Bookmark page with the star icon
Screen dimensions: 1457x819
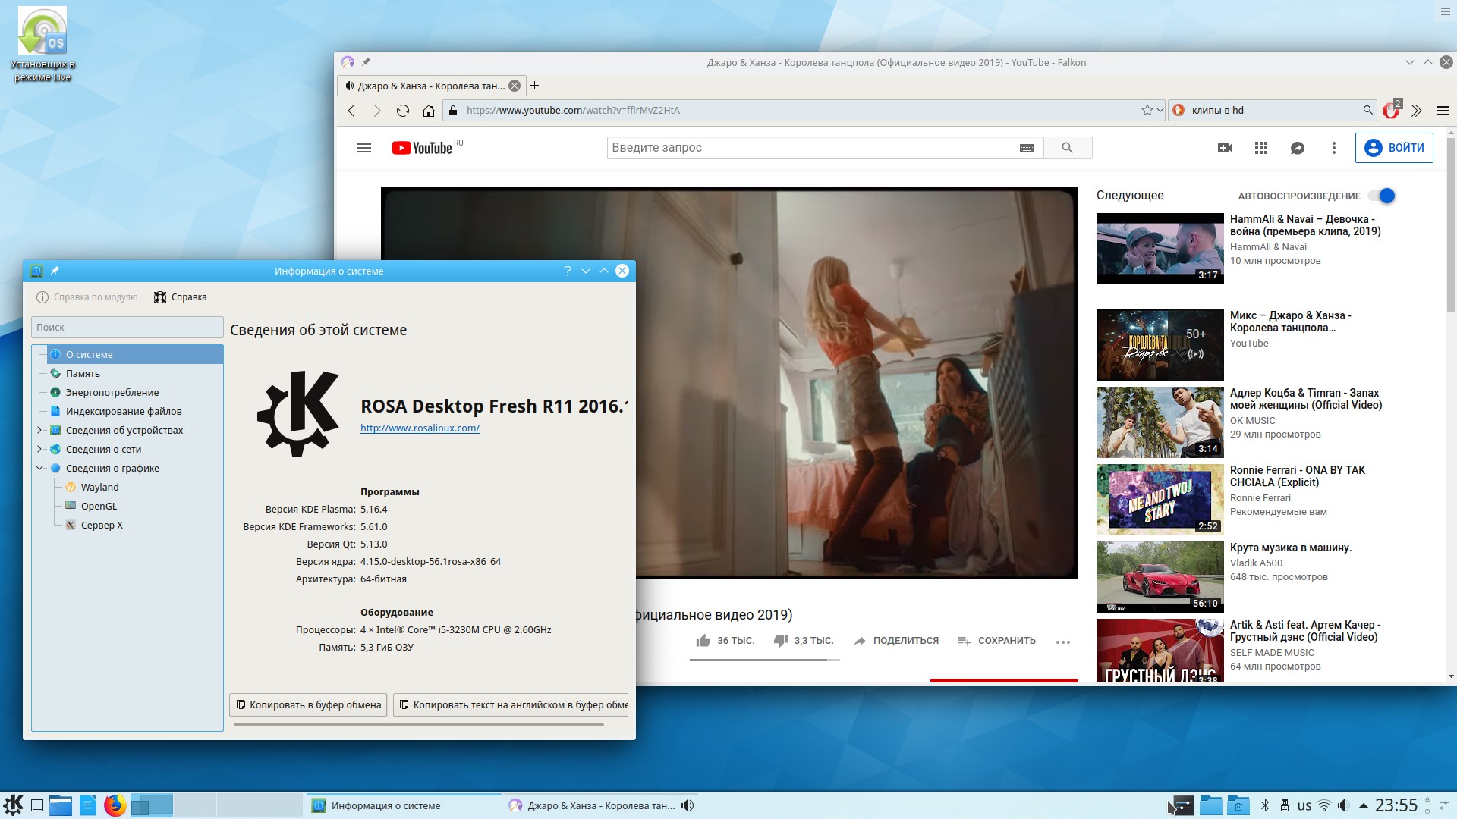point(1147,111)
